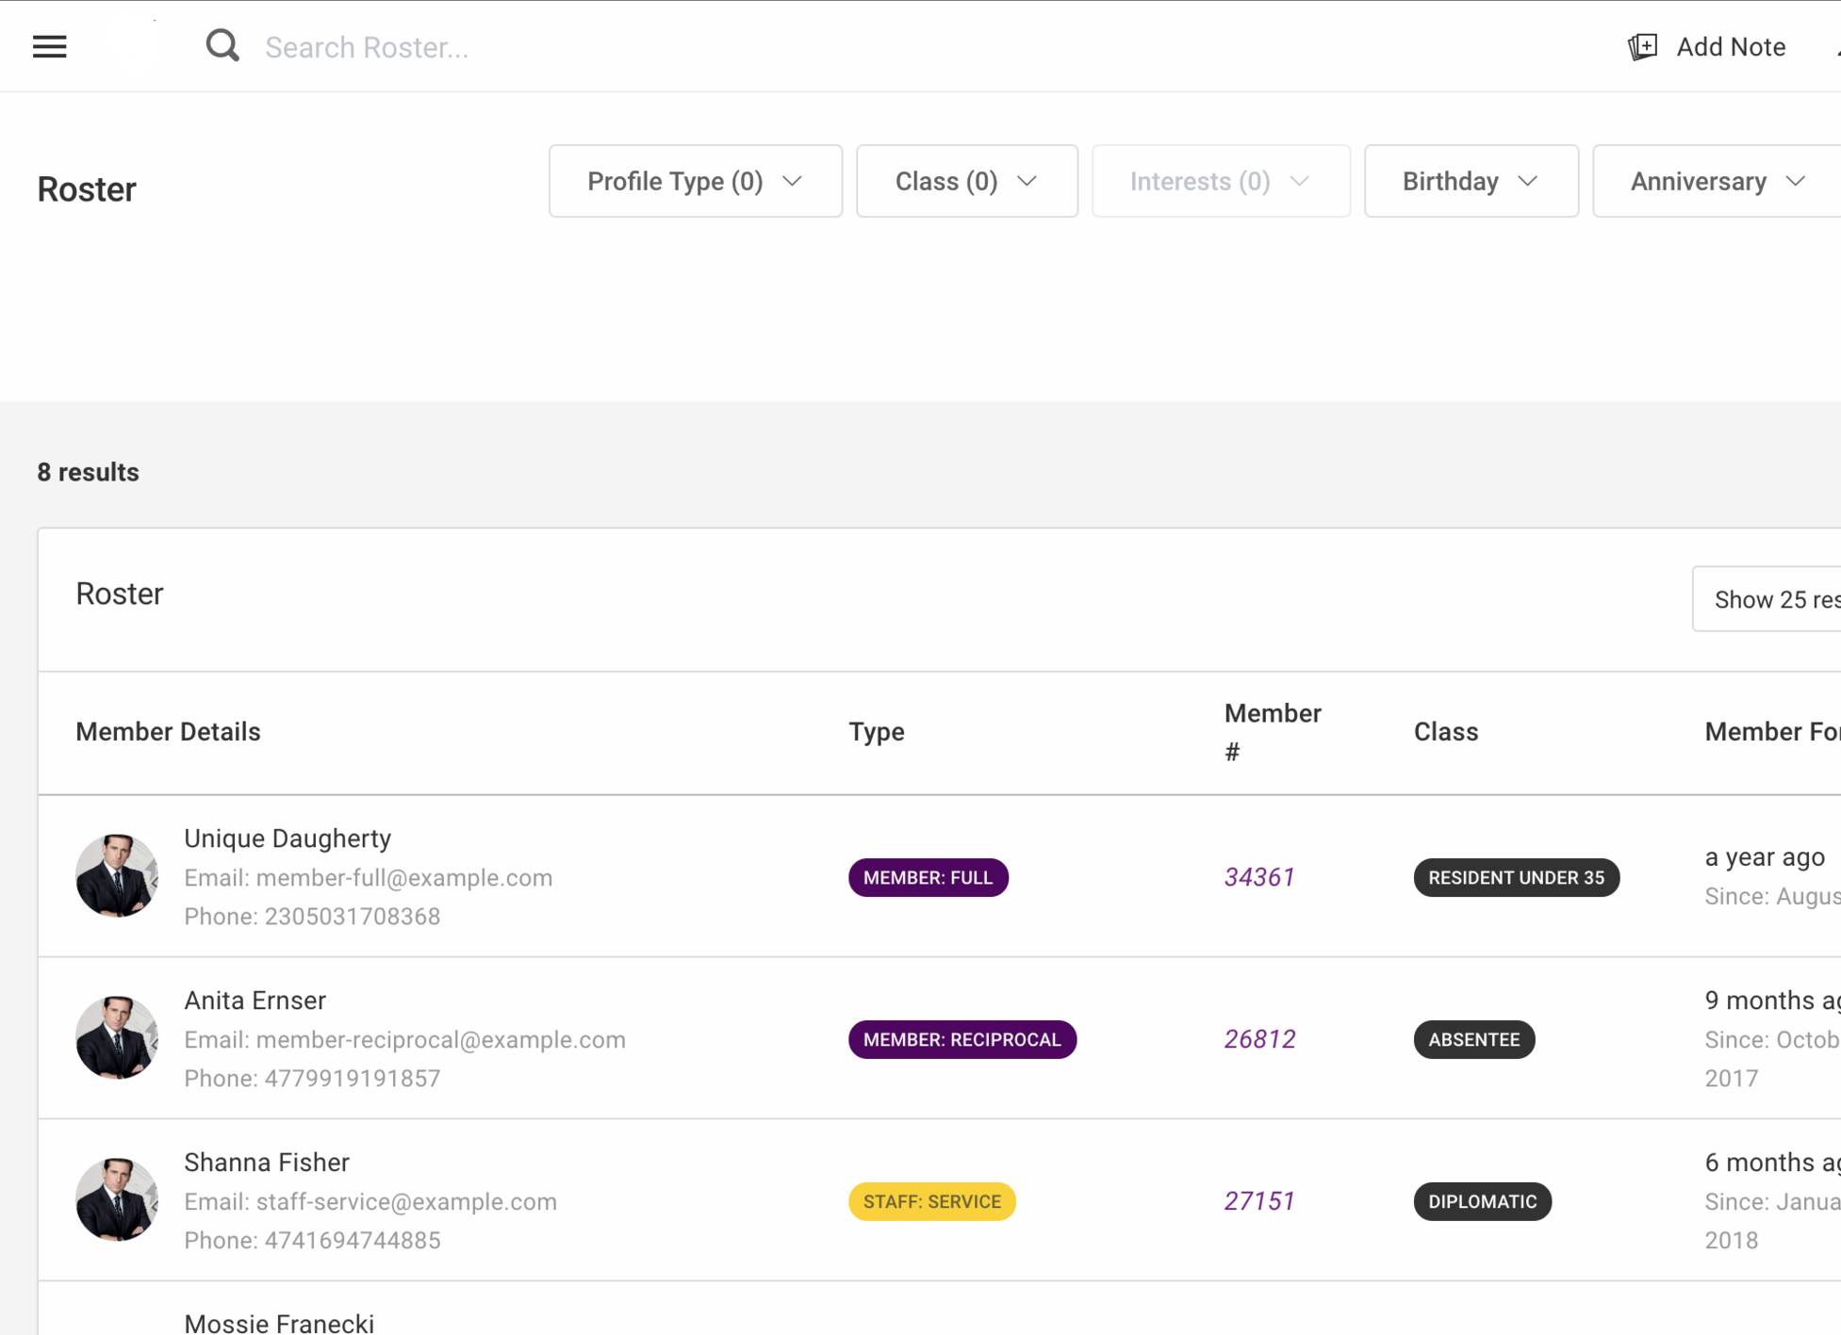Click the Add Note icon
The image size is (1841, 1335).
(x=1643, y=46)
